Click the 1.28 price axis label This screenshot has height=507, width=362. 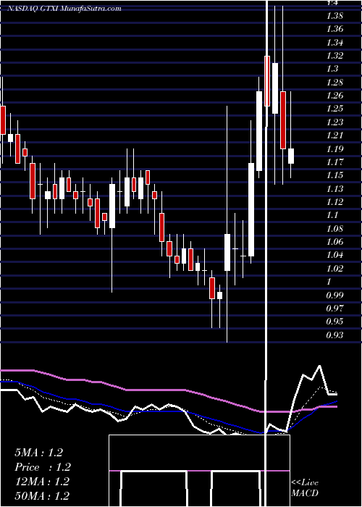pyautogui.click(x=334, y=82)
